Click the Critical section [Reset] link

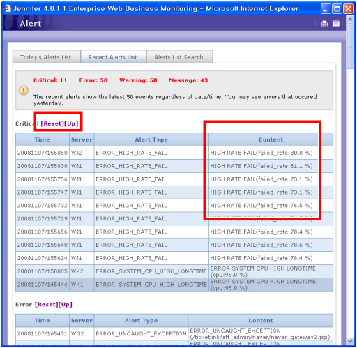tap(52, 123)
